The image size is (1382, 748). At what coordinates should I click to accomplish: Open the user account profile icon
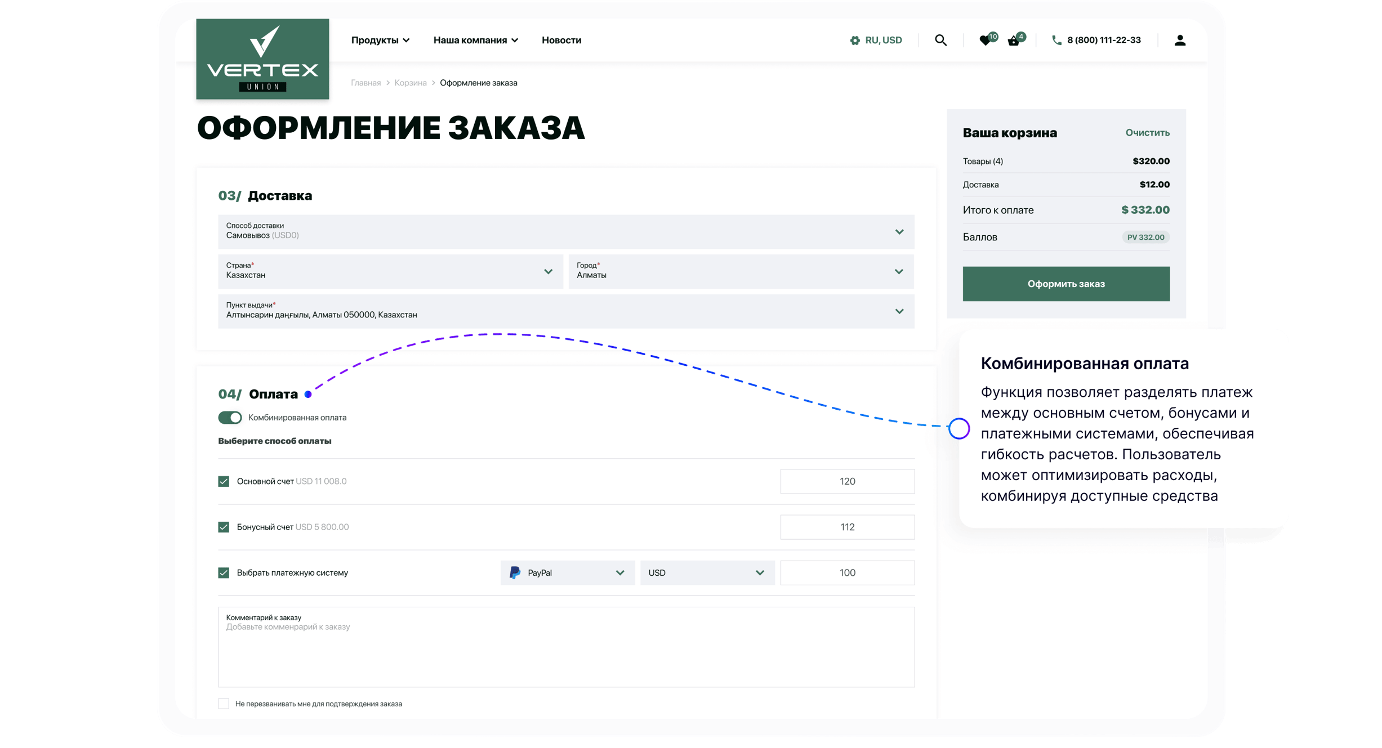click(x=1180, y=39)
